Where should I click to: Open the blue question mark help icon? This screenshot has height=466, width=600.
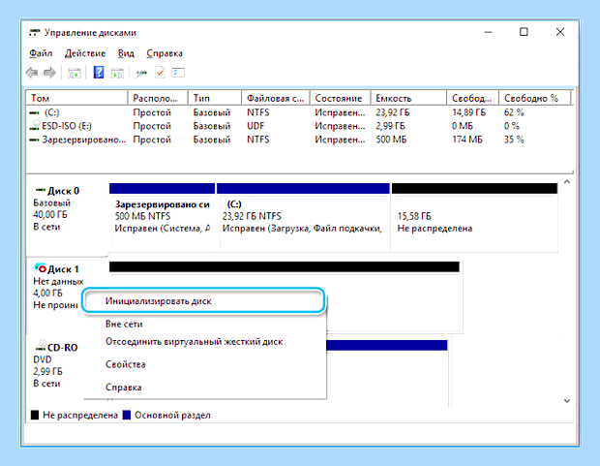99,73
